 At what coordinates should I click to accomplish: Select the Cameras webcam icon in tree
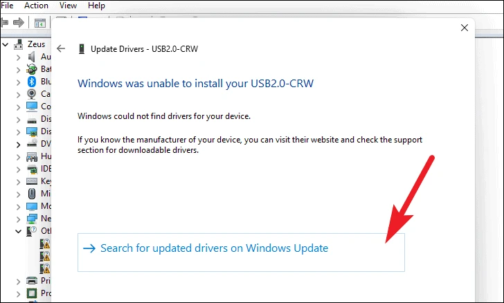click(32, 94)
